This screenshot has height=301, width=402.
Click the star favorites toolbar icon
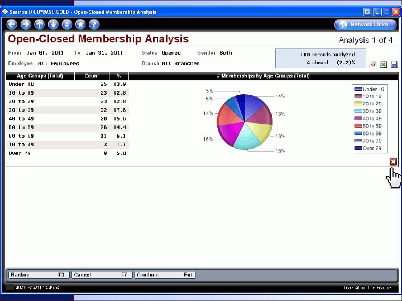pos(80,25)
